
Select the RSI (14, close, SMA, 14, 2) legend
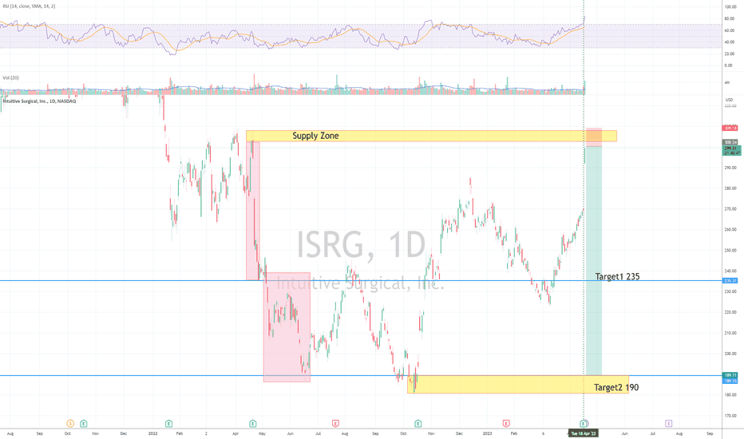coord(29,6)
